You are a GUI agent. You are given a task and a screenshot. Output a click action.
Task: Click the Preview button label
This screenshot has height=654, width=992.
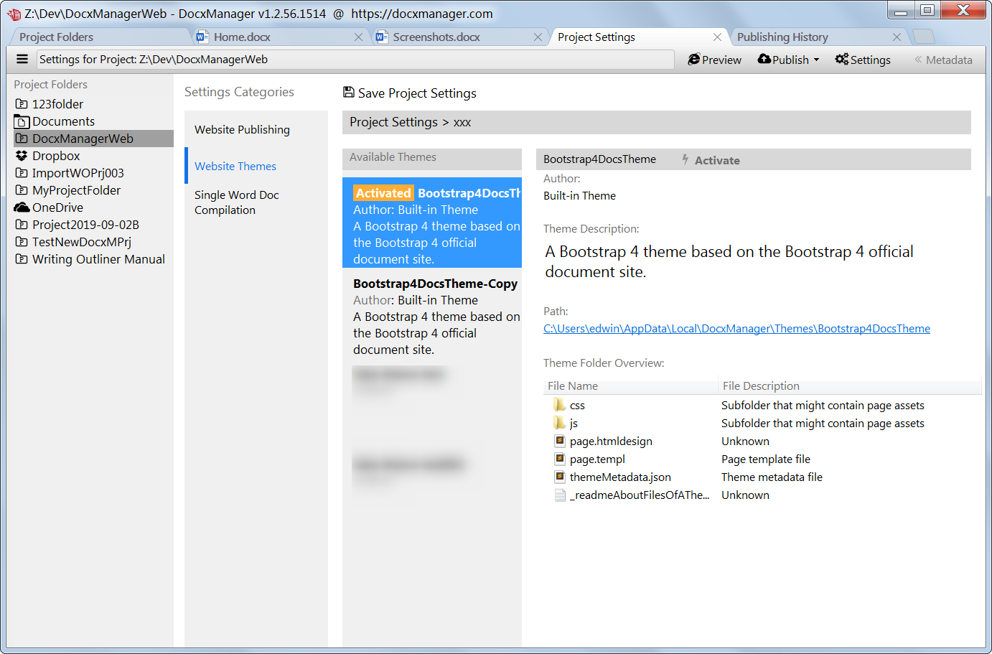pos(721,60)
